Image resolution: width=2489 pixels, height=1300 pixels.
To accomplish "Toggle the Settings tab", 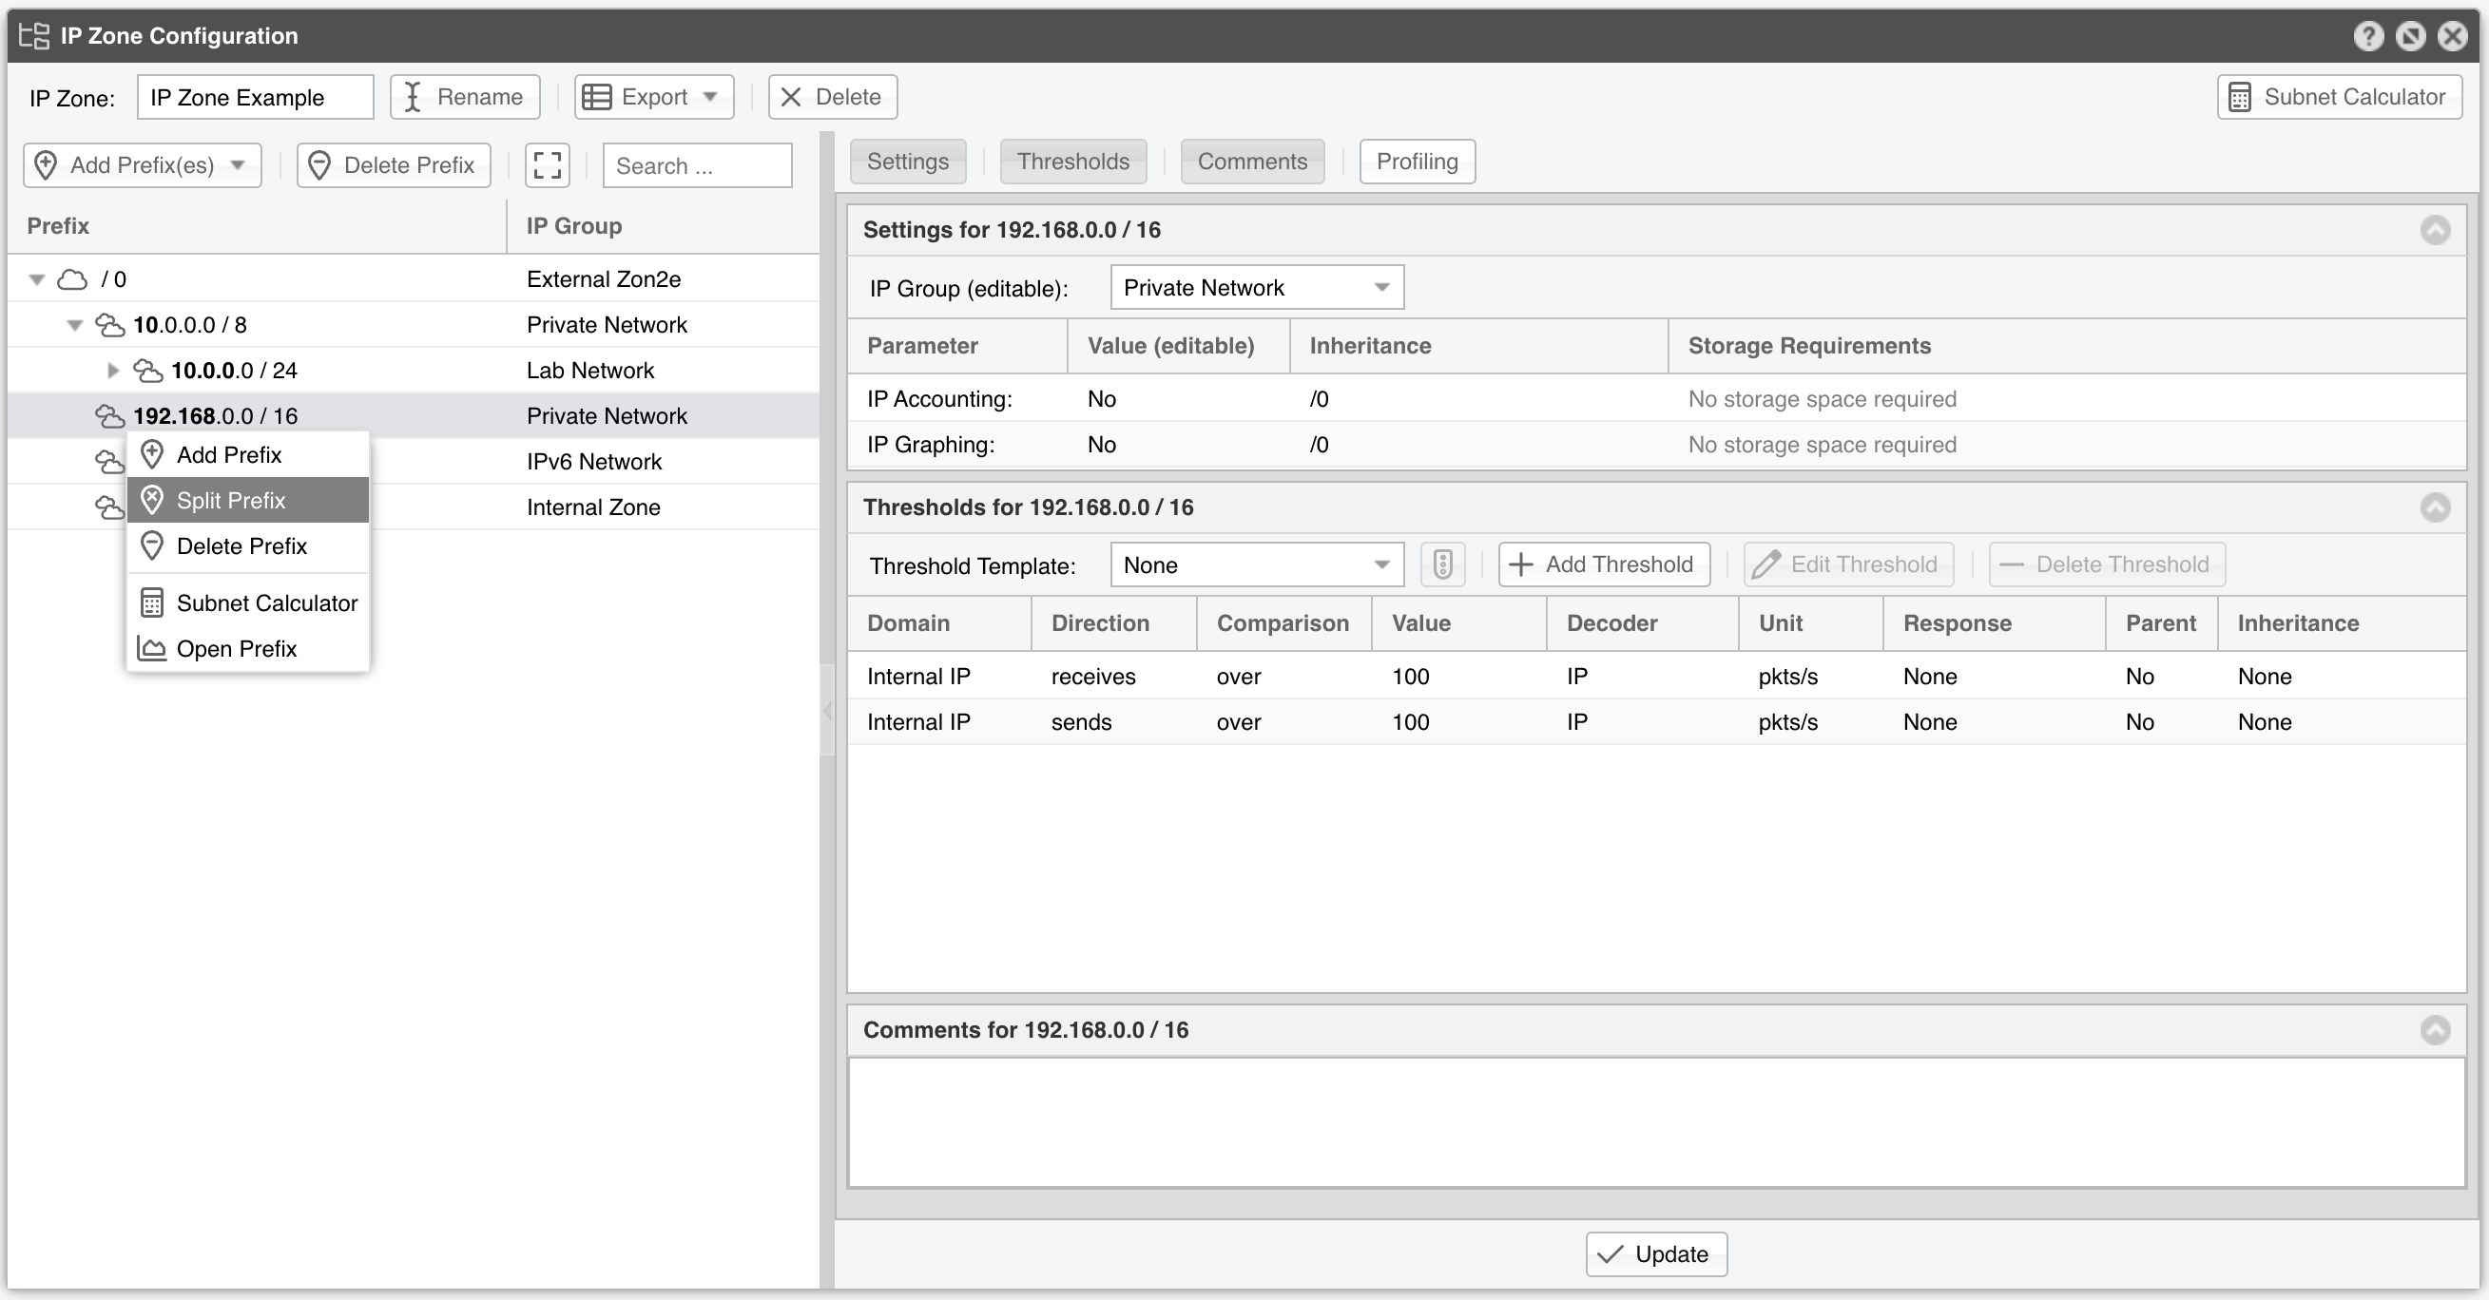I will [x=907, y=162].
